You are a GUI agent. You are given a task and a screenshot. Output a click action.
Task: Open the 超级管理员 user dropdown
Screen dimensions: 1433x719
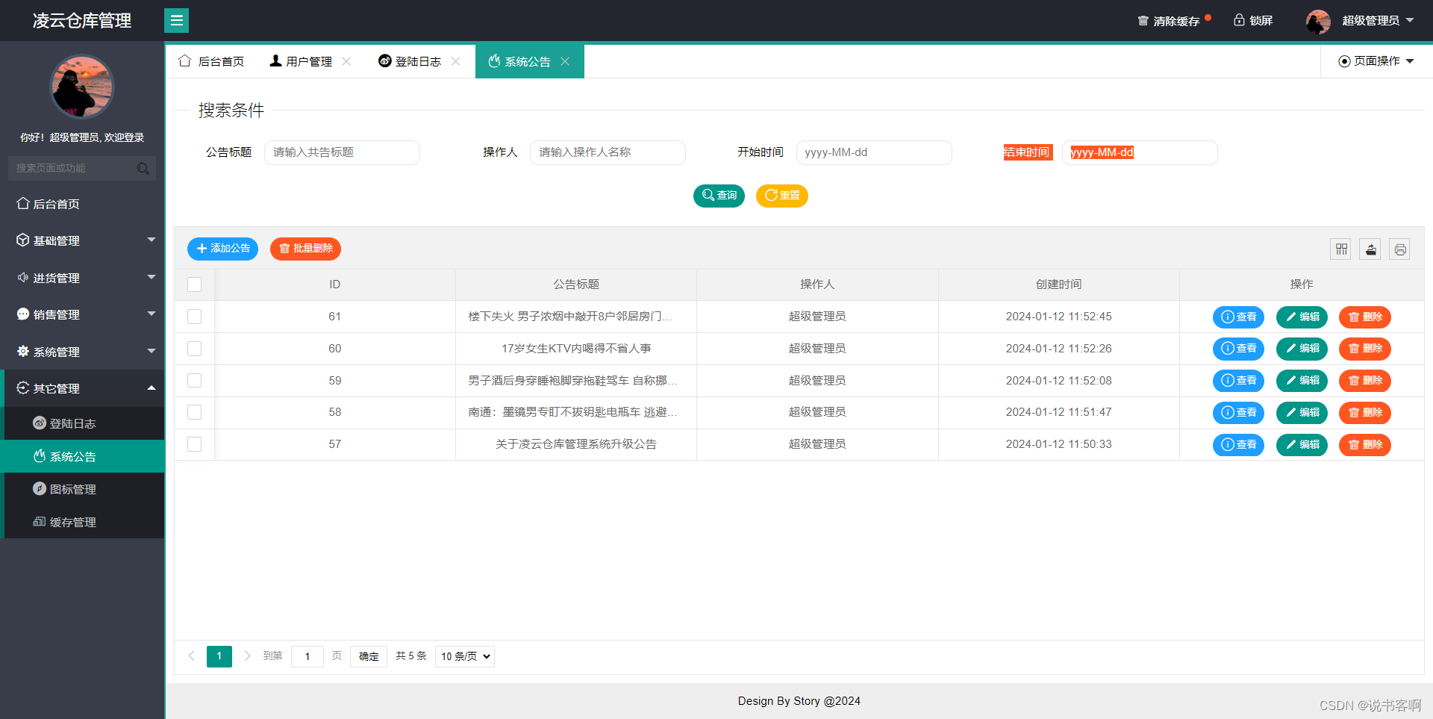1378,21
